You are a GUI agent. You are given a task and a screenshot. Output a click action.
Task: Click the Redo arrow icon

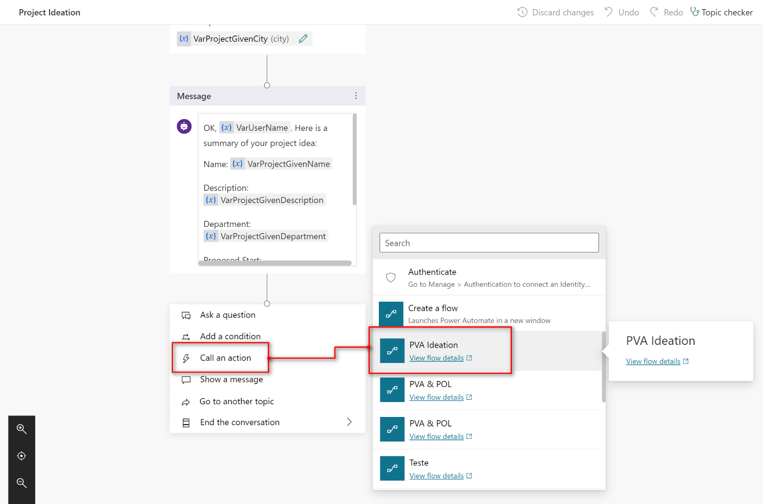(654, 12)
